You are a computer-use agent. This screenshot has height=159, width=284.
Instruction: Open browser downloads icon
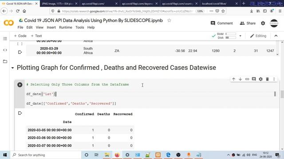pos(252,11)
